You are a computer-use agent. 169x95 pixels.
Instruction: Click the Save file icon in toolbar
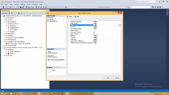point(21,7)
